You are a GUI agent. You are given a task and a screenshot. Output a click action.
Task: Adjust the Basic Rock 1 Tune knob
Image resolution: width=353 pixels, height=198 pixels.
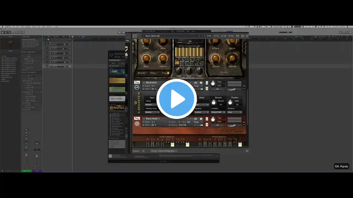213,120
